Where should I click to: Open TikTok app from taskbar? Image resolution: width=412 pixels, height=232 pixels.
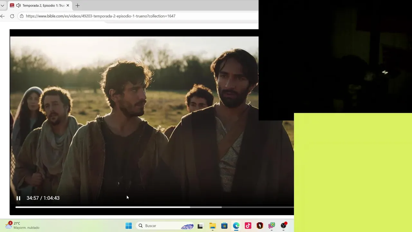point(248,226)
